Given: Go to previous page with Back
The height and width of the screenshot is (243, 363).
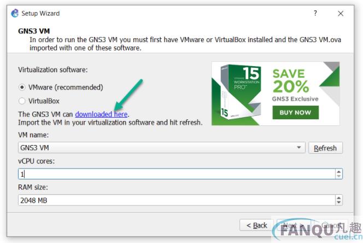Looking at the screenshot, I should click(x=256, y=225).
